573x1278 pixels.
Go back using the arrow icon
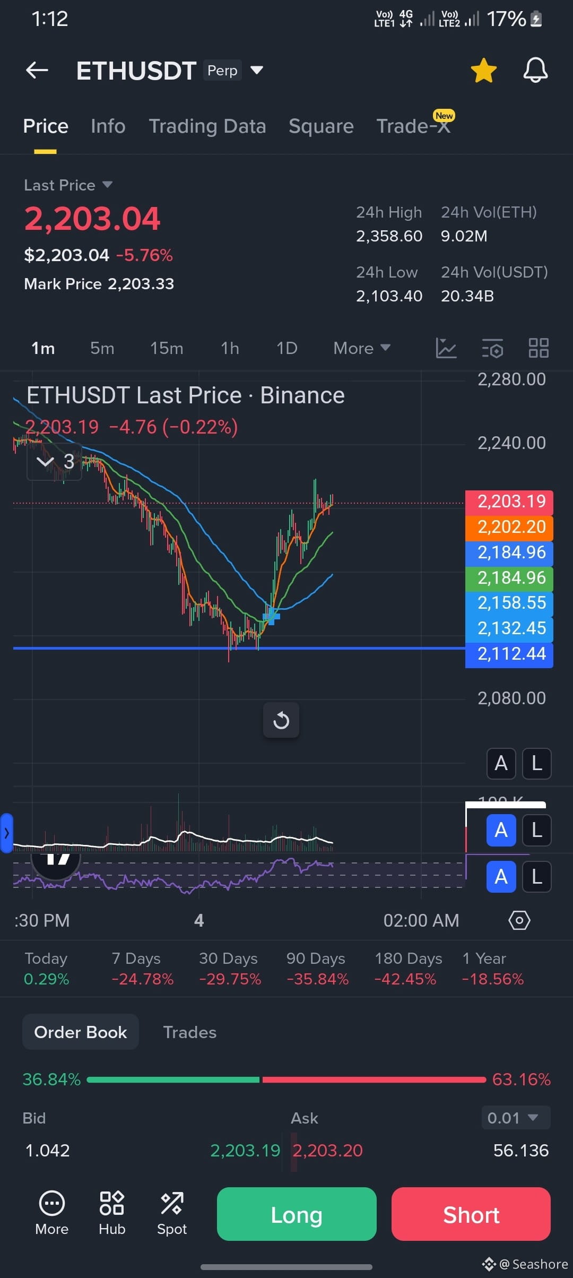click(x=37, y=70)
